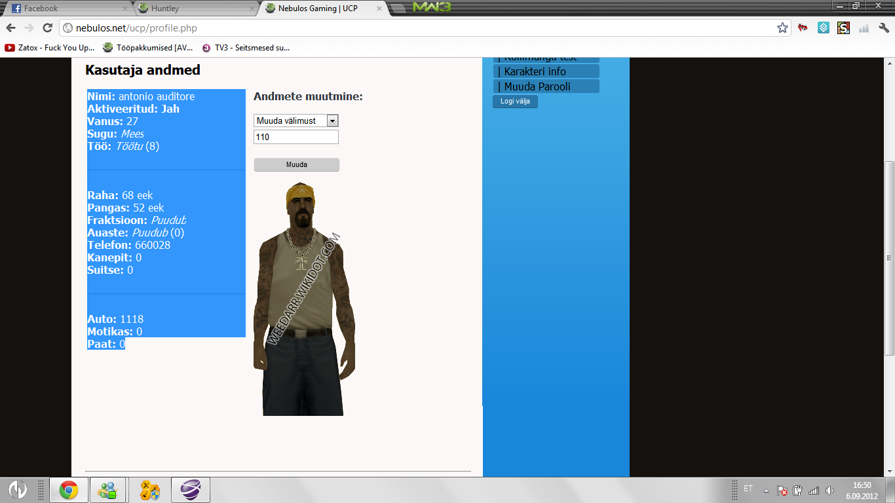The height and width of the screenshot is (503, 895).
Task: Show hidden system tray icons
Action: point(766,491)
